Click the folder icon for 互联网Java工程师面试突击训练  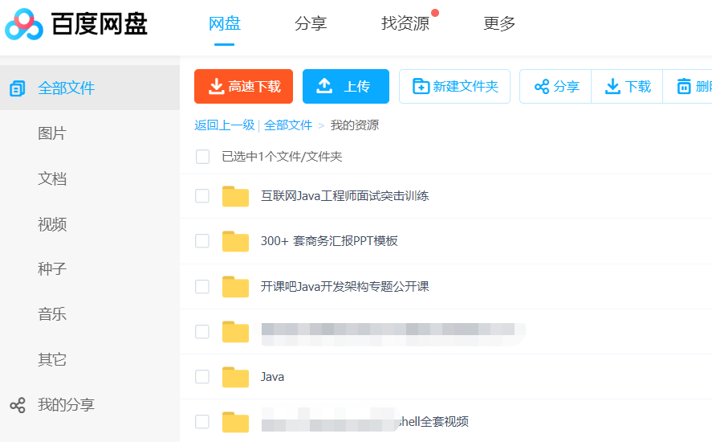coord(235,196)
